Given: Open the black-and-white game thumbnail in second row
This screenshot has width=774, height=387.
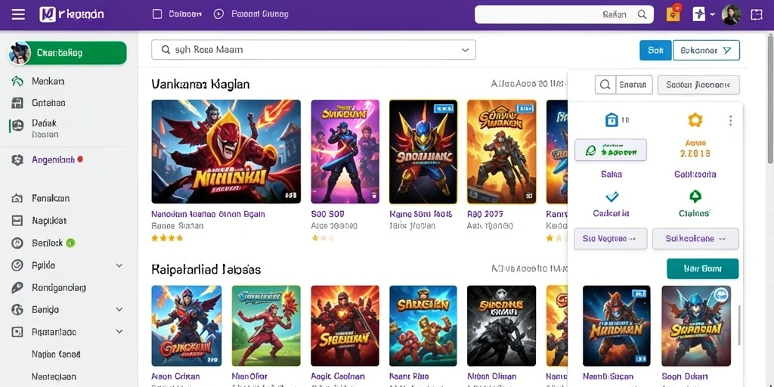Looking at the screenshot, I should coord(502,326).
